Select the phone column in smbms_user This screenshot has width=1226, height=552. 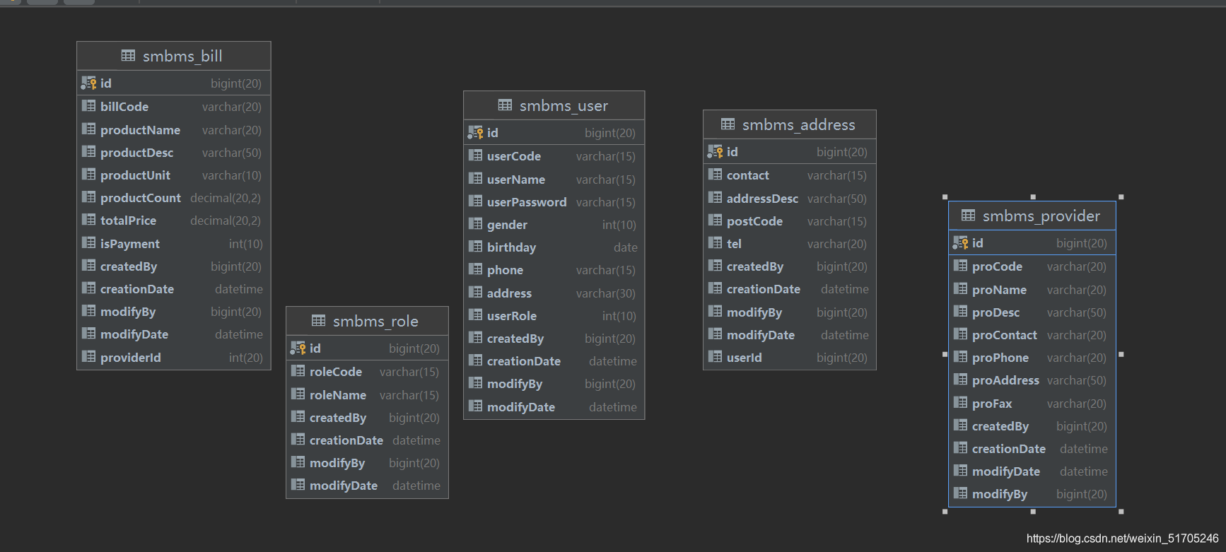(554, 270)
